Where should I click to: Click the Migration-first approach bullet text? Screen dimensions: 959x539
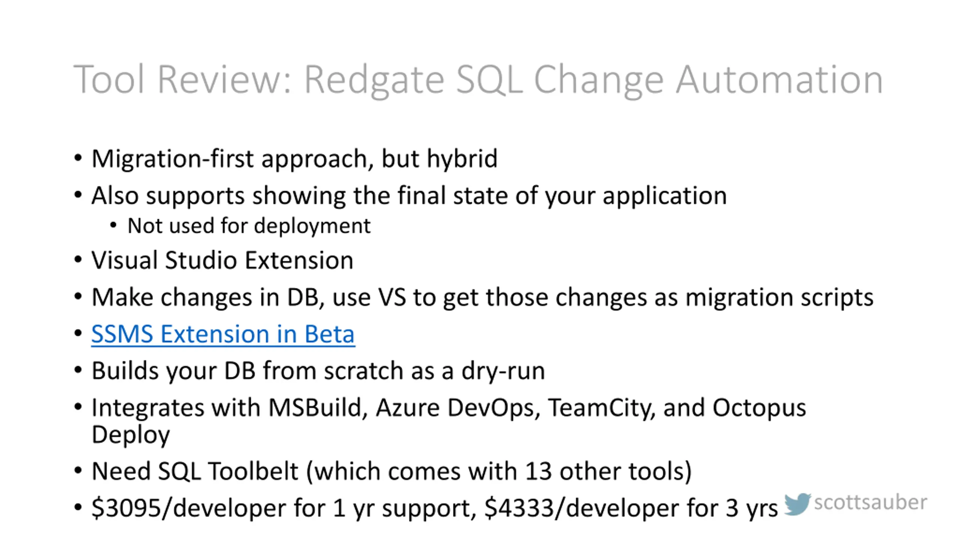coord(294,159)
